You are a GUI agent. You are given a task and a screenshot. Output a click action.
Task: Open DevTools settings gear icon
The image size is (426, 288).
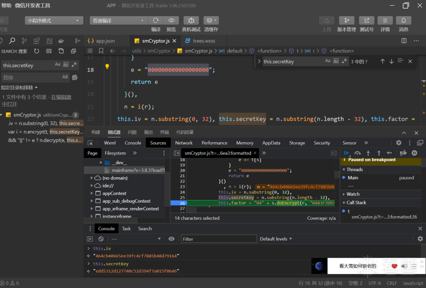398,143
